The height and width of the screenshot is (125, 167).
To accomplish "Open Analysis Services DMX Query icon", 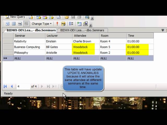I will (x=45, y=17).
